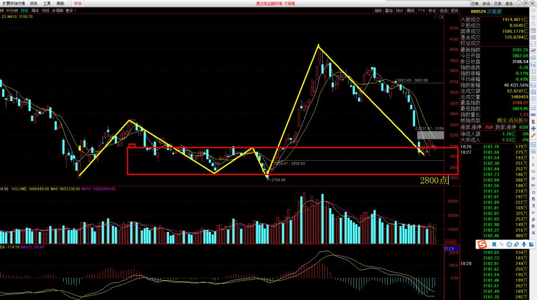Screen dimensions: 537x300
Task: Click the skin shirt icon on input toolbar
Action: (x=517, y=244)
